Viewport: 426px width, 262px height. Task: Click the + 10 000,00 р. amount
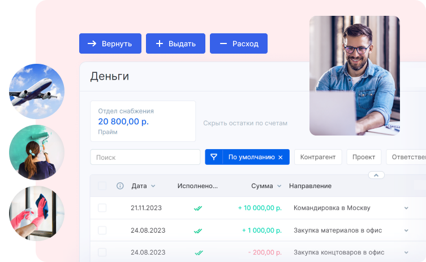click(x=260, y=208)
